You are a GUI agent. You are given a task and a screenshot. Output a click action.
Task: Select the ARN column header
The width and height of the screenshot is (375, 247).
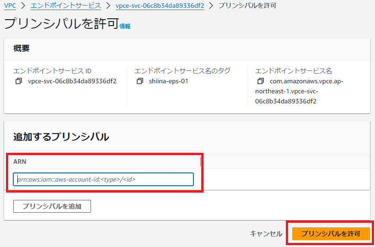tap(20, 161)
